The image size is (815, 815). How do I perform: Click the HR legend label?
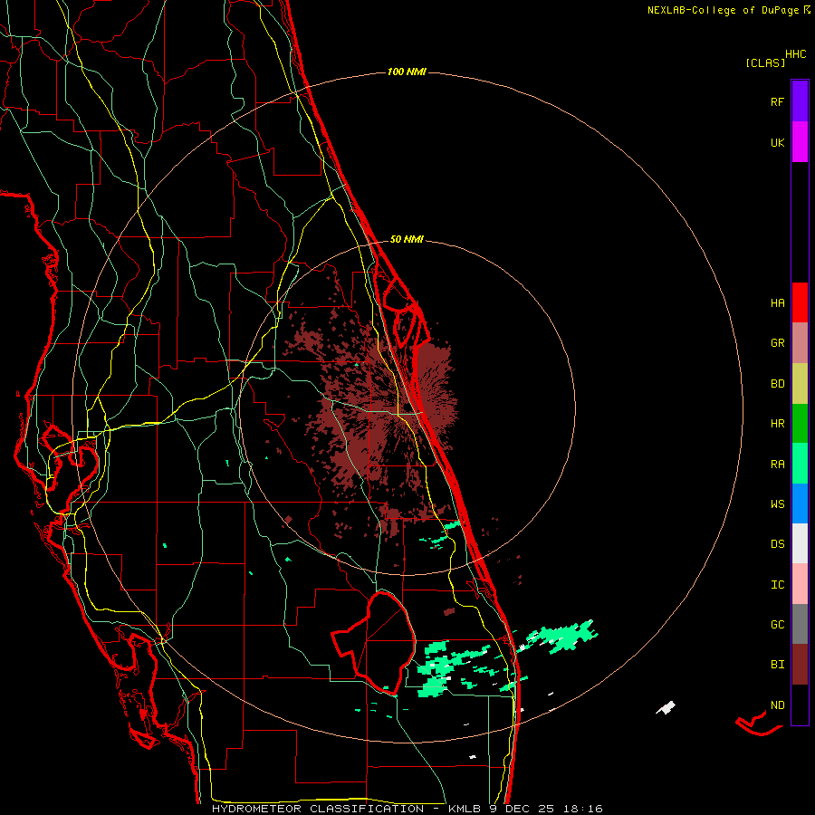[778, 424]
